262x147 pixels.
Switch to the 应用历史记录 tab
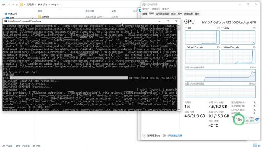coord(162,13)
